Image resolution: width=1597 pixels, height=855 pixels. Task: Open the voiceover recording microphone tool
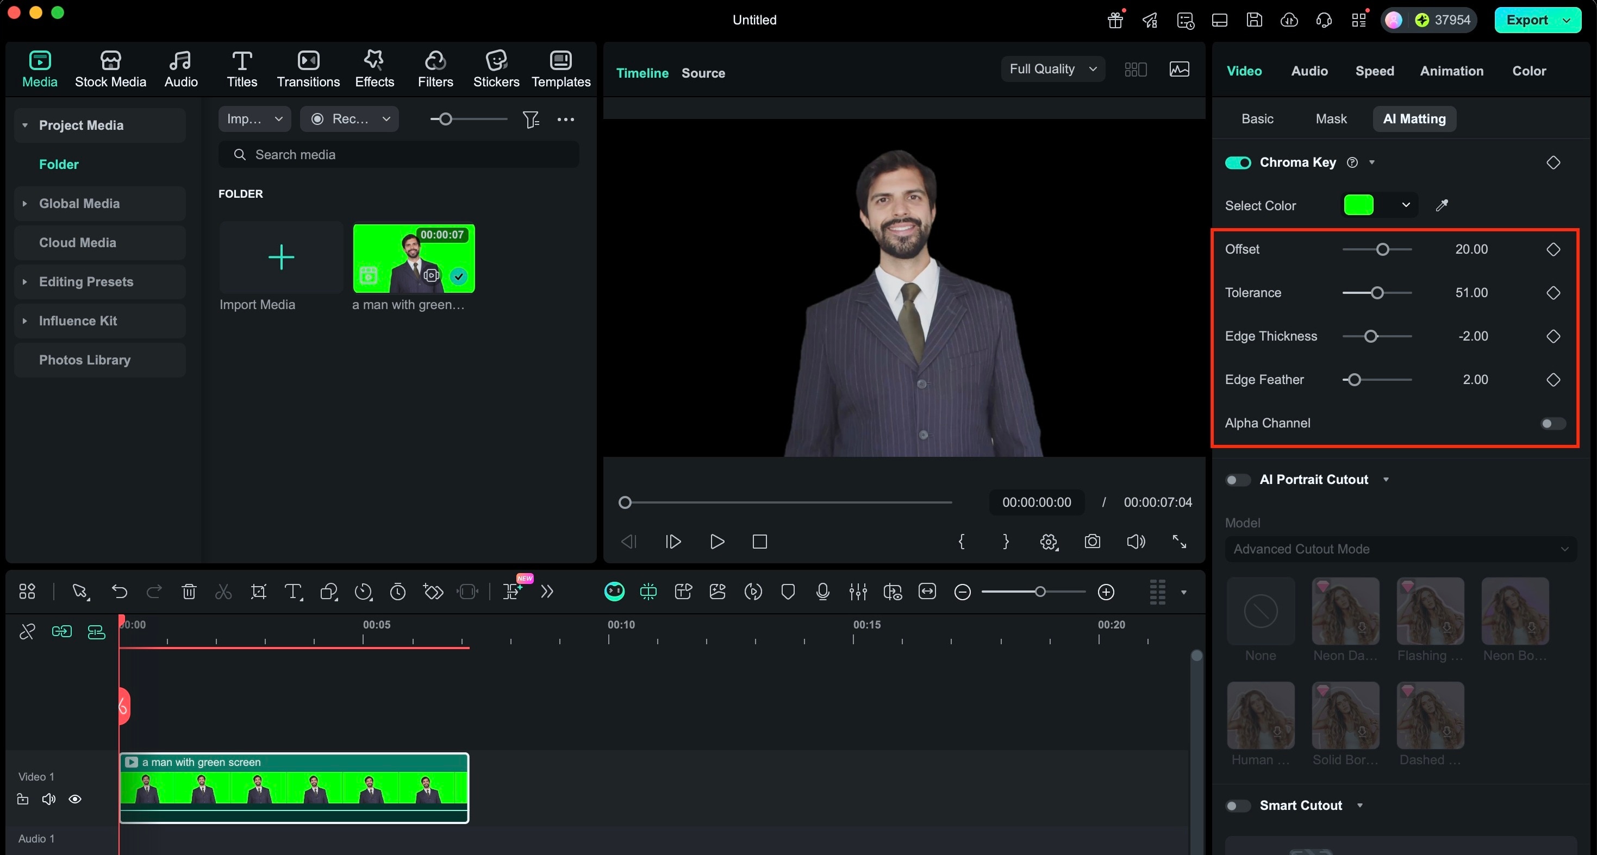[822, 592]
